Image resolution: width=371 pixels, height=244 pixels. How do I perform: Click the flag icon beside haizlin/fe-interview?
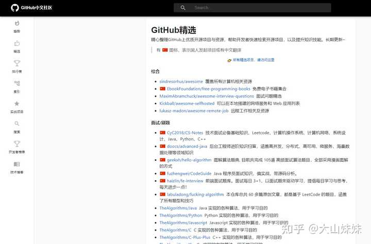click(x=162, y=181)
